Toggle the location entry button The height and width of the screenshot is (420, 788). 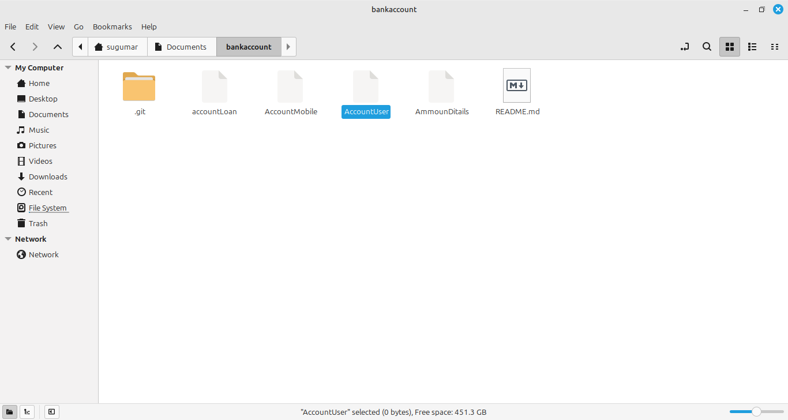click(685, 47)
